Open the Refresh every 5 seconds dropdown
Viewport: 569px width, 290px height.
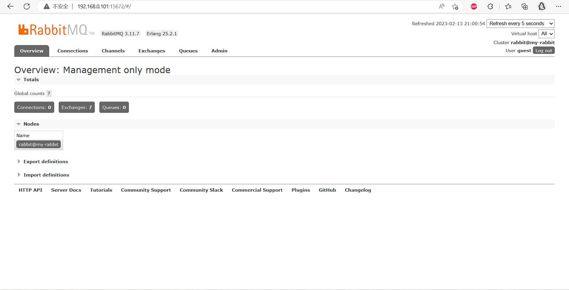[x=521, y=24]
